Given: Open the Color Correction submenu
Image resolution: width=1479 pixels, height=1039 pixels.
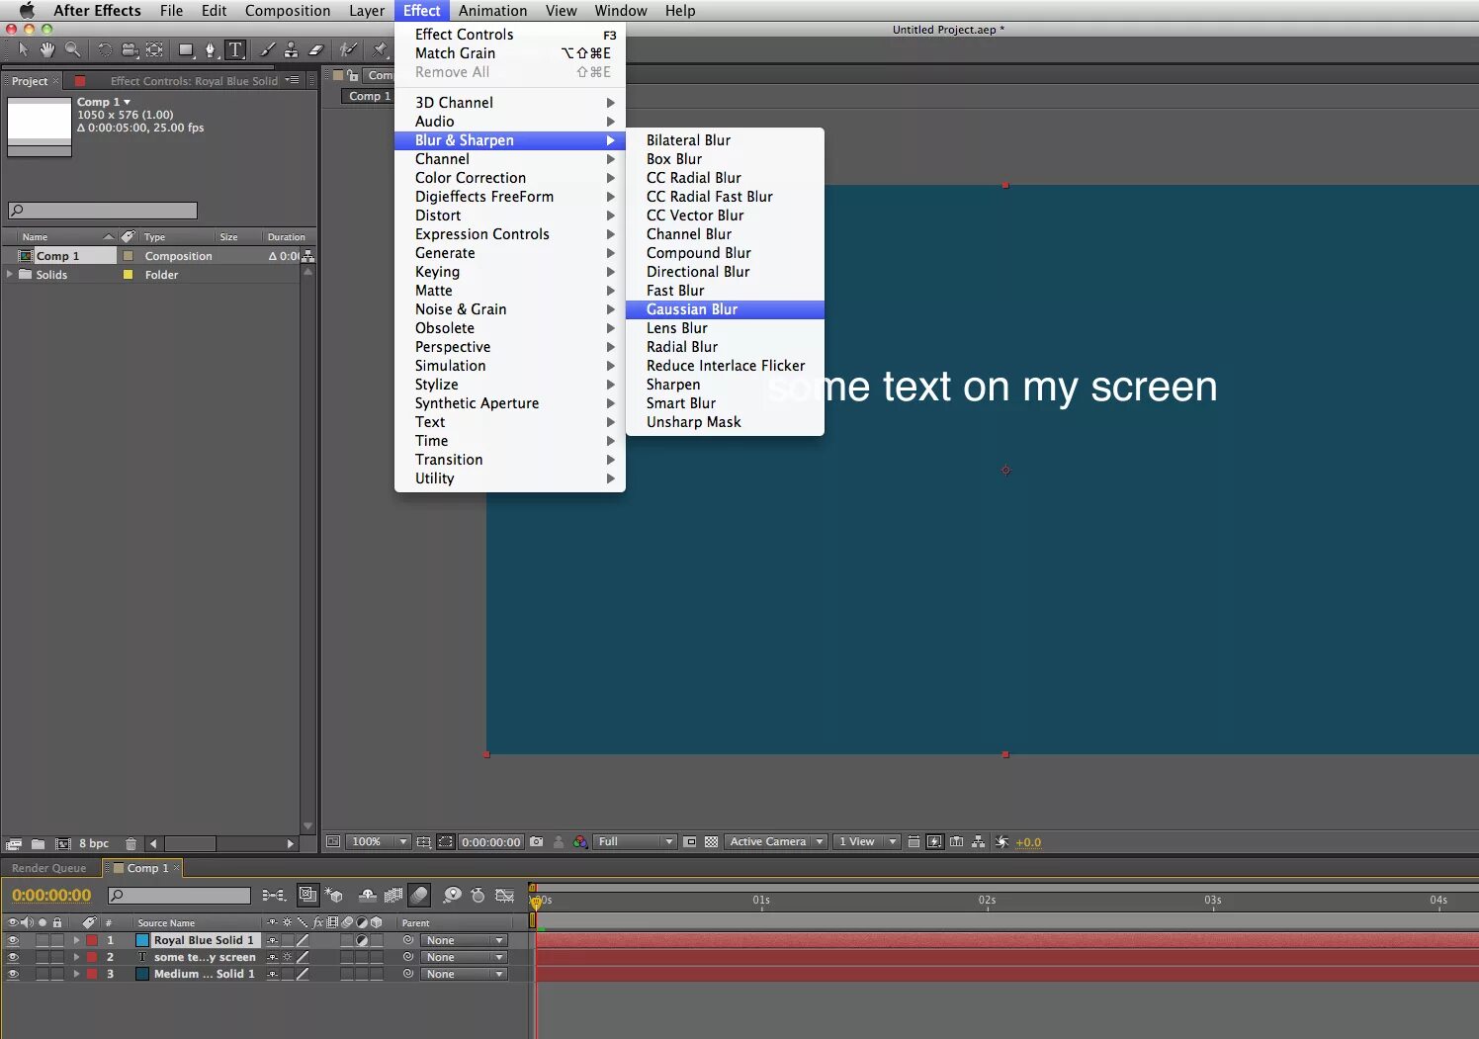Looking at the screenshot, I should (x=510, y=178).
